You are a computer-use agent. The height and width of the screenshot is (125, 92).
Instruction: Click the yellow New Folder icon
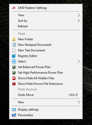14,39
